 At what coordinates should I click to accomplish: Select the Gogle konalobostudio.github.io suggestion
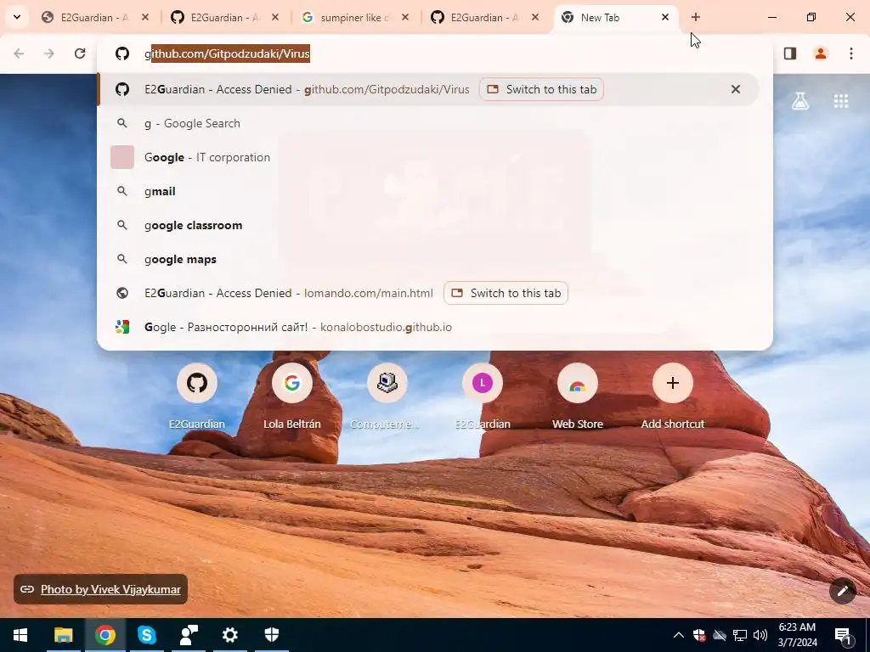tap(435, 327)
